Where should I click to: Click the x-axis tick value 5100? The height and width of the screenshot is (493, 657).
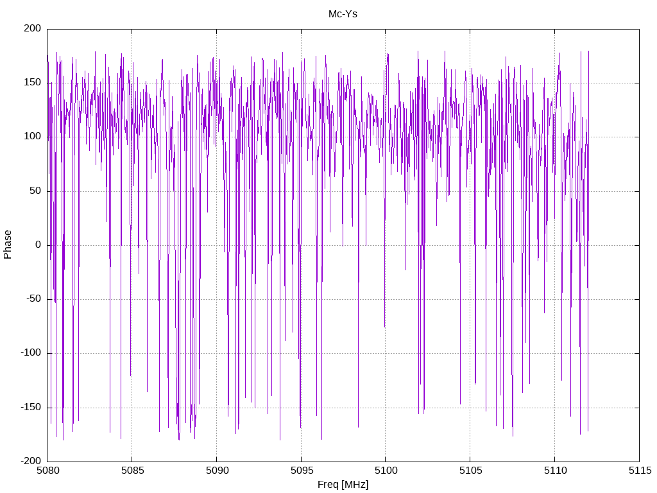coord(386,471)
